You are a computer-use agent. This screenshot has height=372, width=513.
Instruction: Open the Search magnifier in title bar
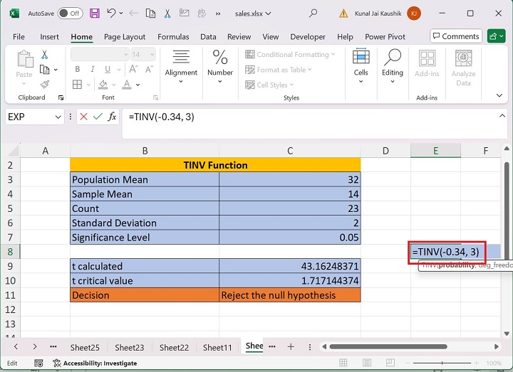[313, 14]
